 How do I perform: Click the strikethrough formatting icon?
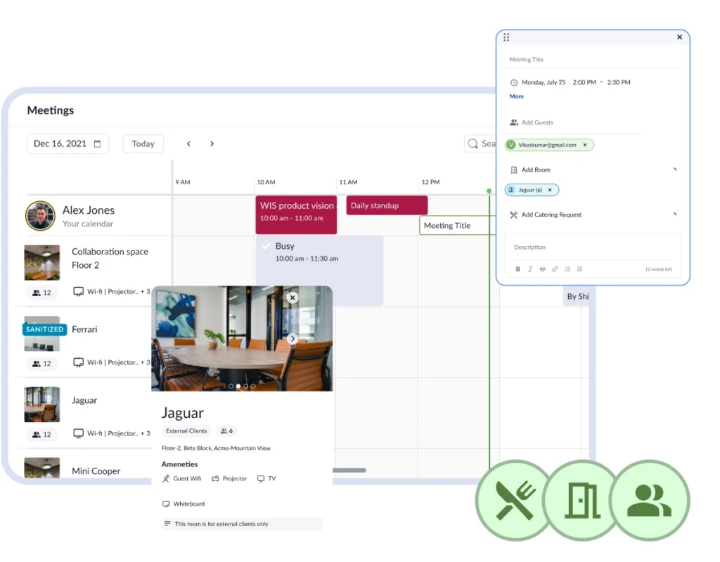click(x=542, y=269)
